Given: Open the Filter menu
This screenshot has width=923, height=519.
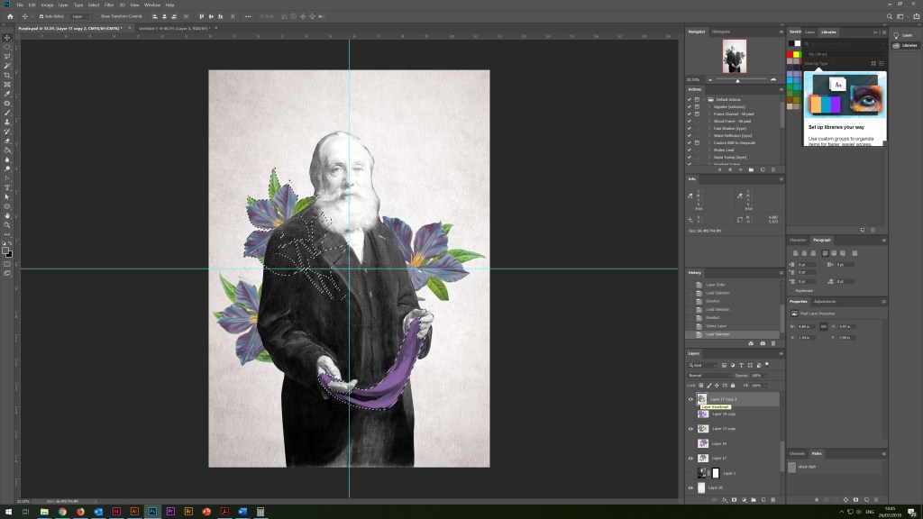Looking at the screenshot, I should click(109, 5).
